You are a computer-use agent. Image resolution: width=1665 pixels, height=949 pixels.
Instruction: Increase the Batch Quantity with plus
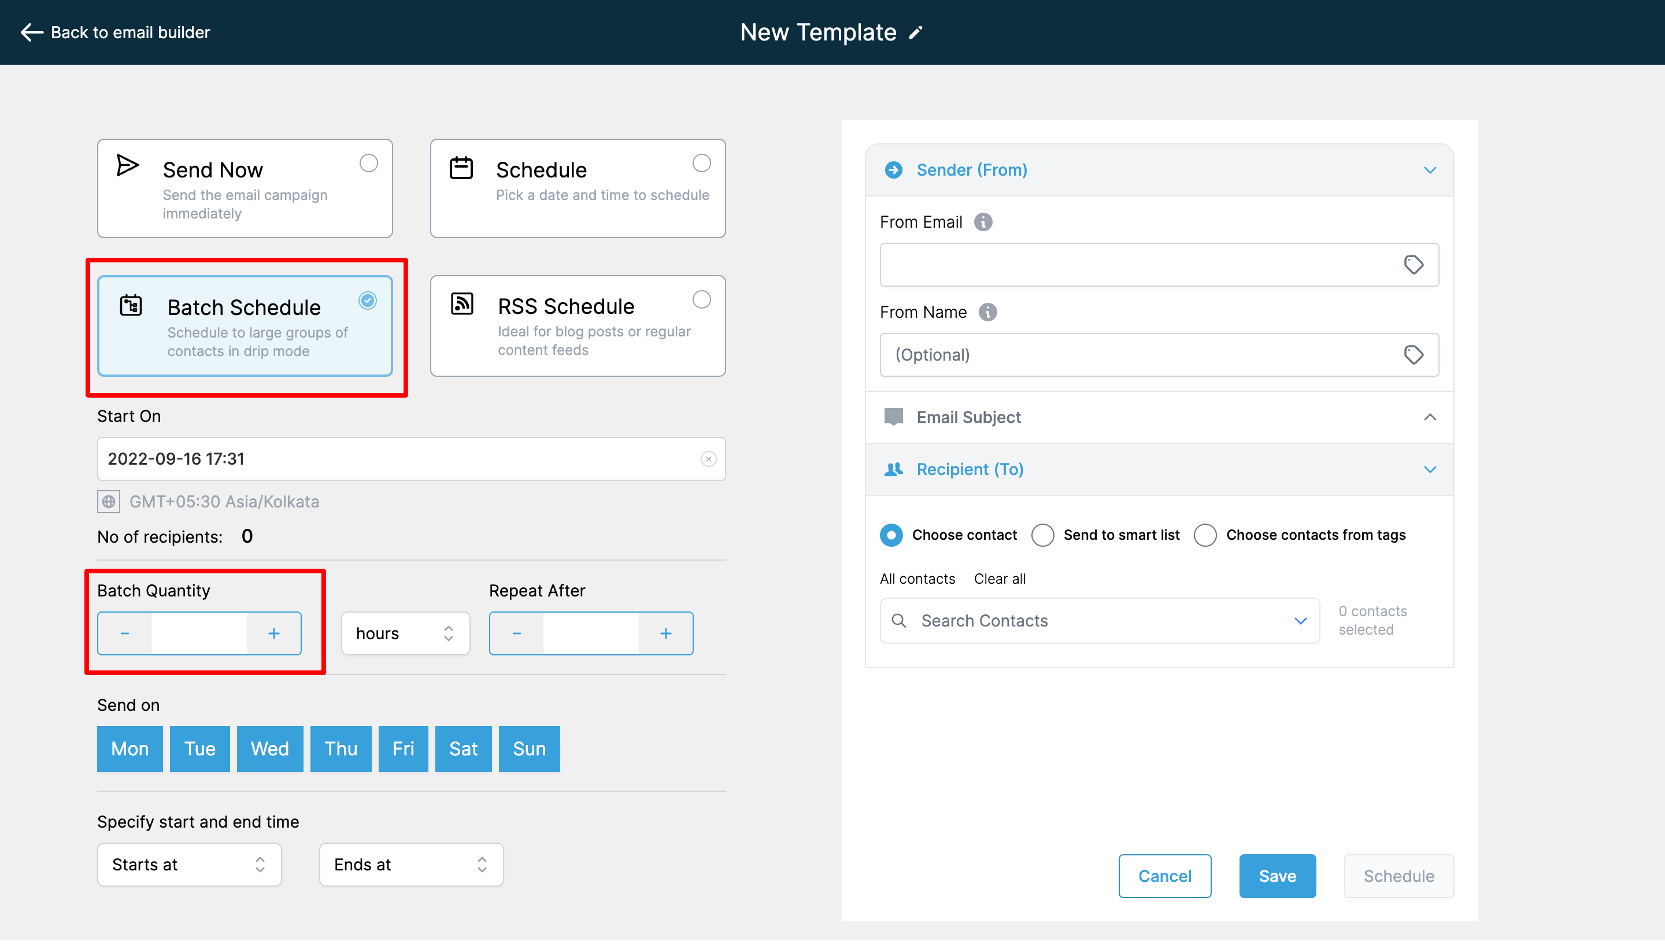(274, 633)
